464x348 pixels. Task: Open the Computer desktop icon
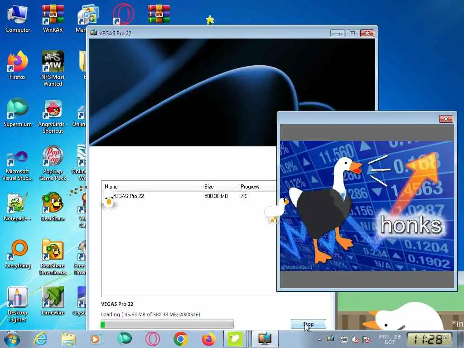(x=18, y=19)
